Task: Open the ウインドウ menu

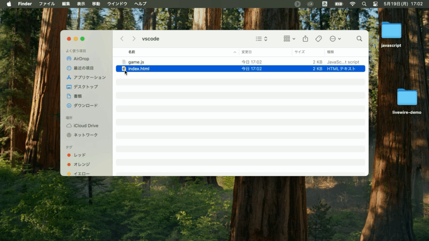Action: 117,4
